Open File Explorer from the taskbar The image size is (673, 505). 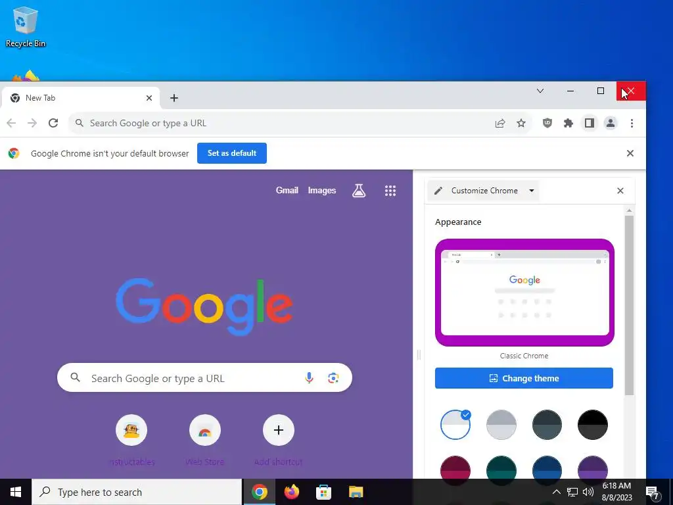point(356,492)
